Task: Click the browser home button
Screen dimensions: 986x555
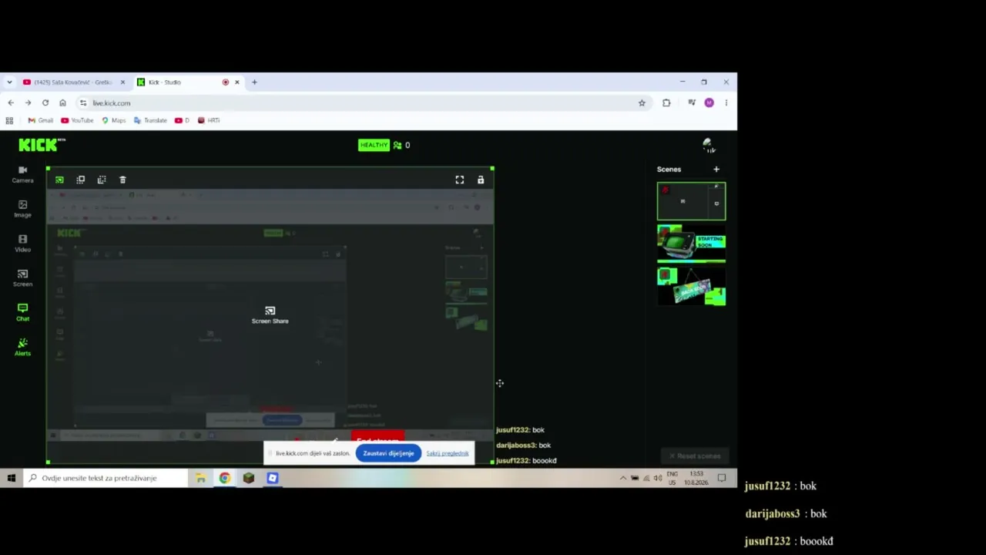Action: tap(62, 103)
